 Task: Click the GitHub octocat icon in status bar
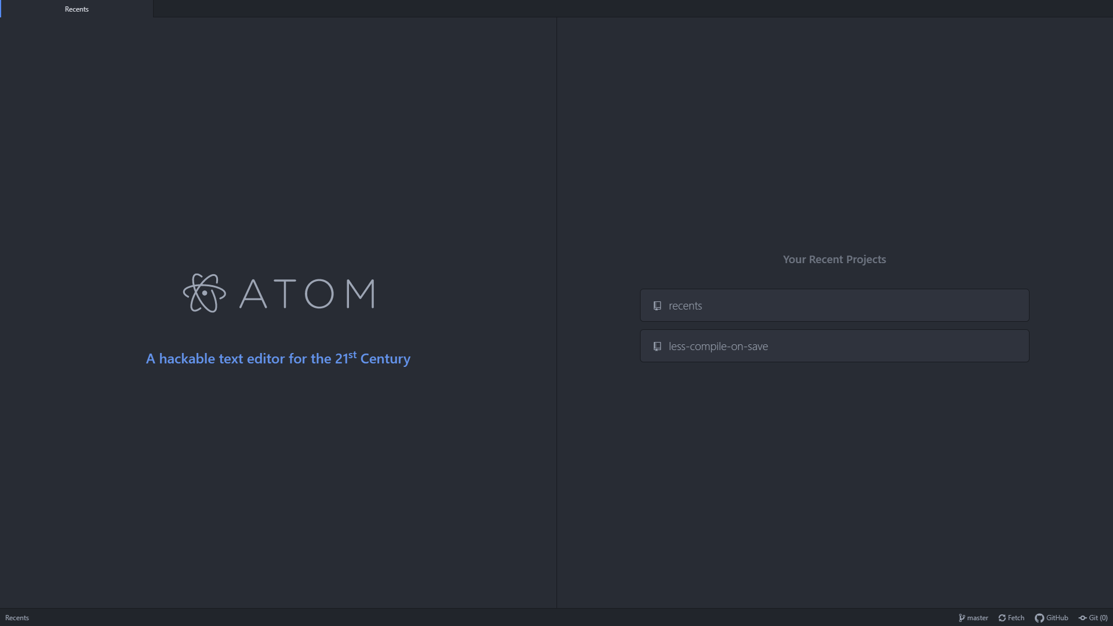1039,618
